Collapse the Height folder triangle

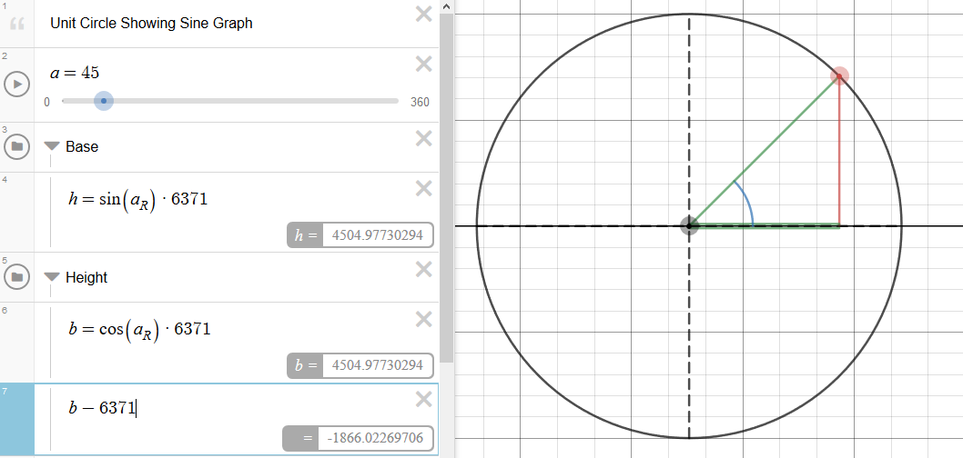click(x=52, y=277)
